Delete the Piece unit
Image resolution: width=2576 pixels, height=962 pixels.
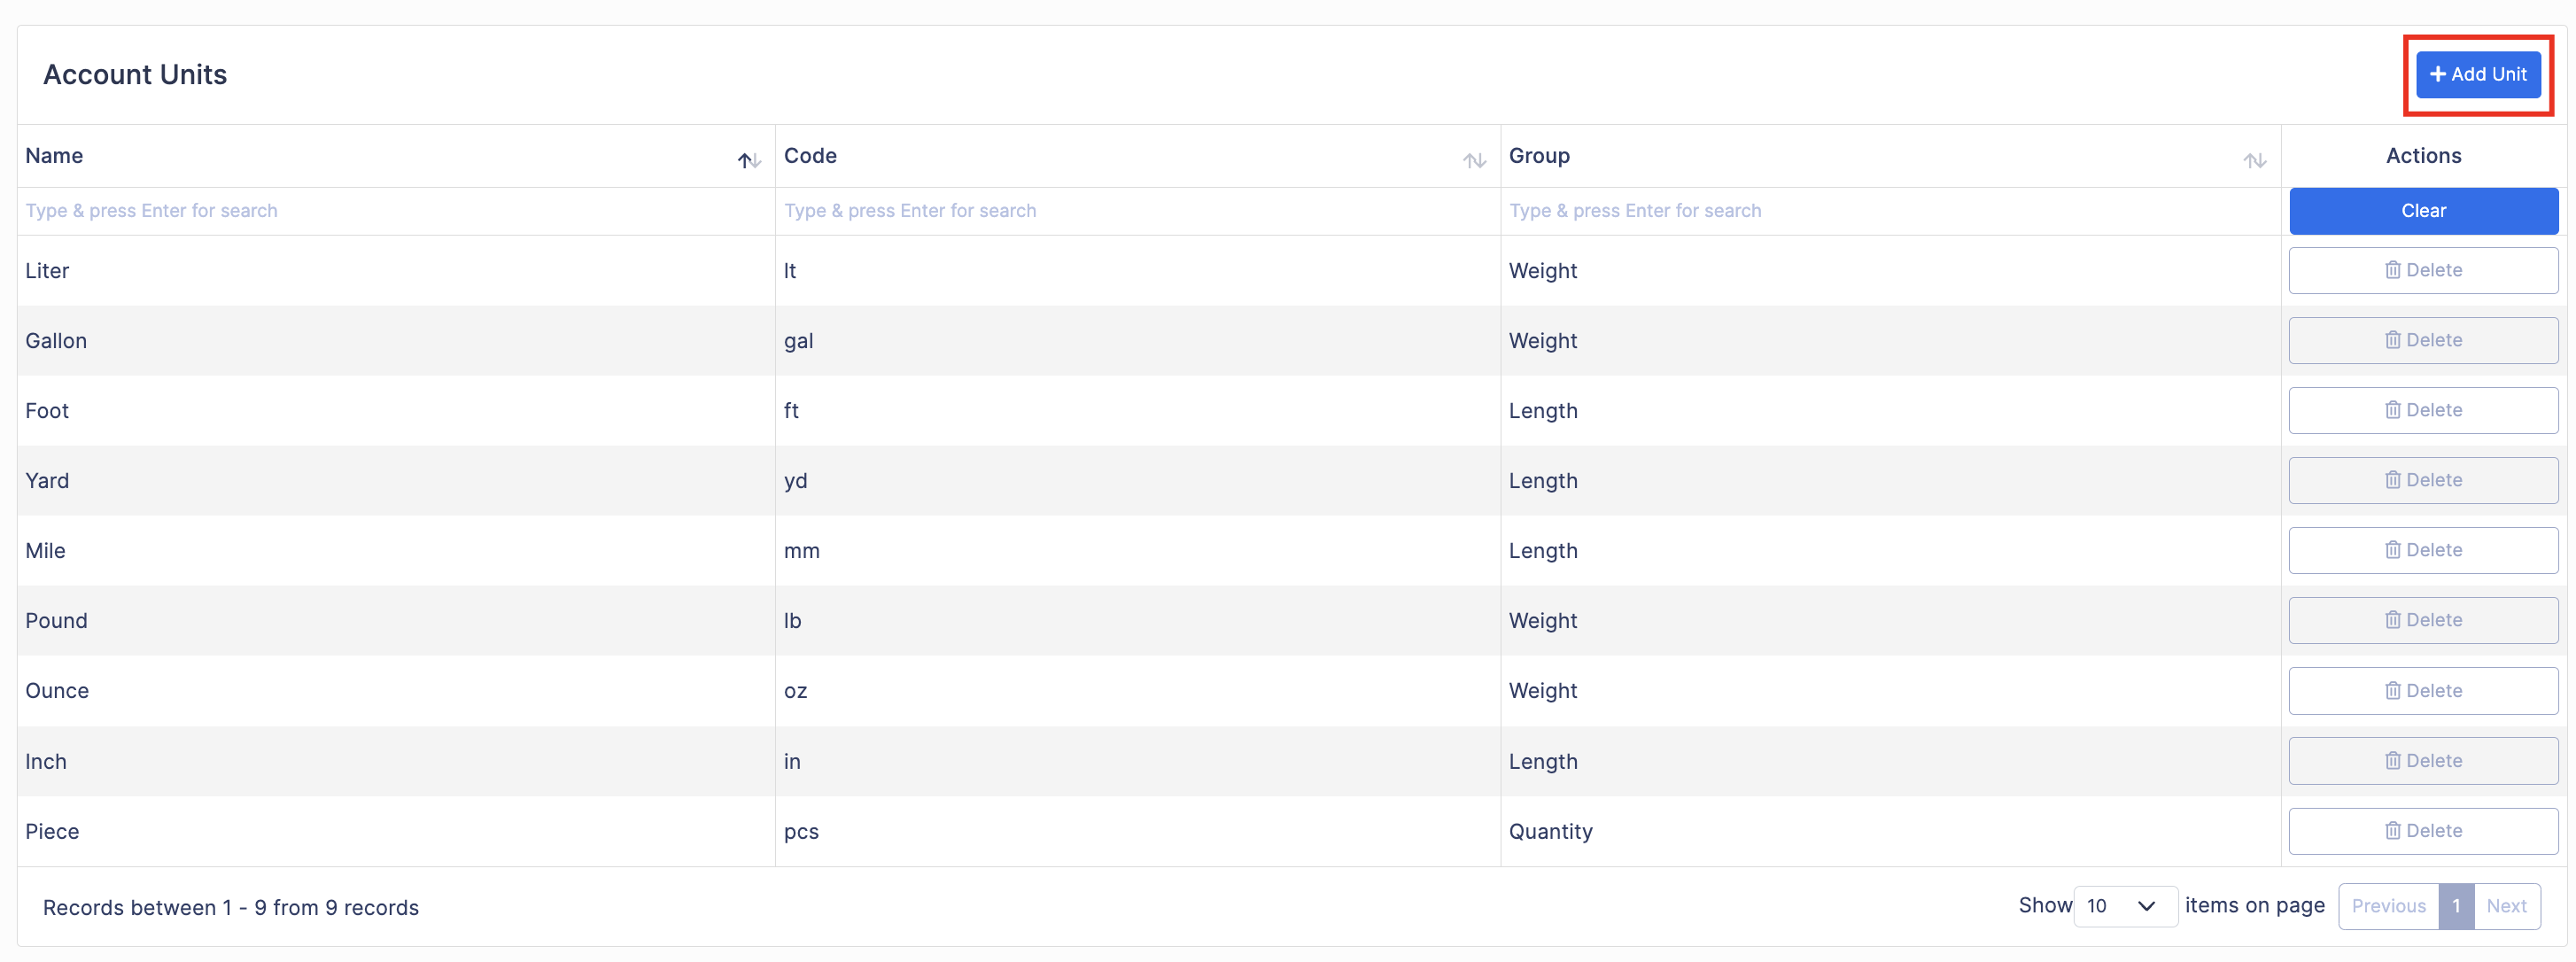coord(2423,831)
